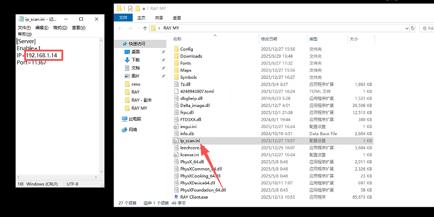434x217 pixels.
Task: Sort files by 类型 column
Action: tap(313, 39)
